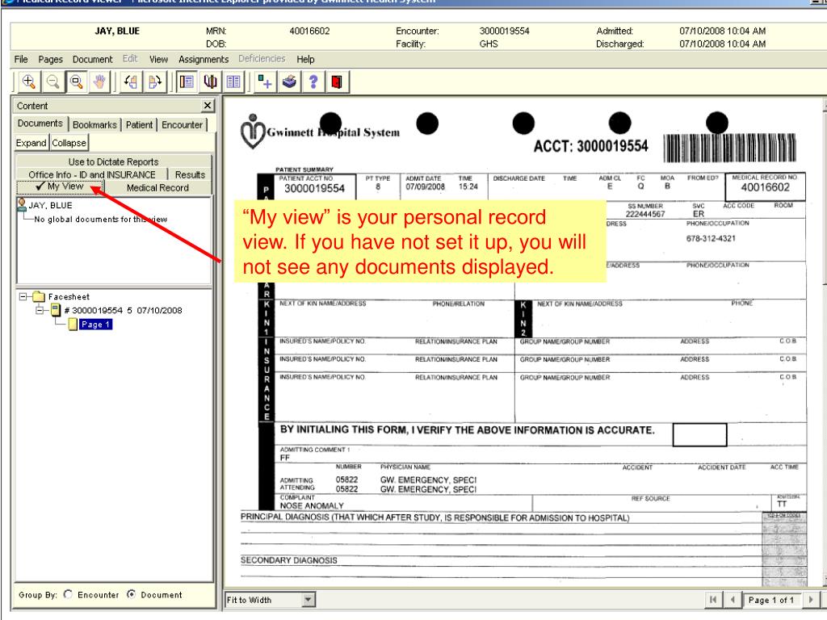Screen dimensions: 827x620
Task: Click the initials box on the form
Action: click(699, 434)
